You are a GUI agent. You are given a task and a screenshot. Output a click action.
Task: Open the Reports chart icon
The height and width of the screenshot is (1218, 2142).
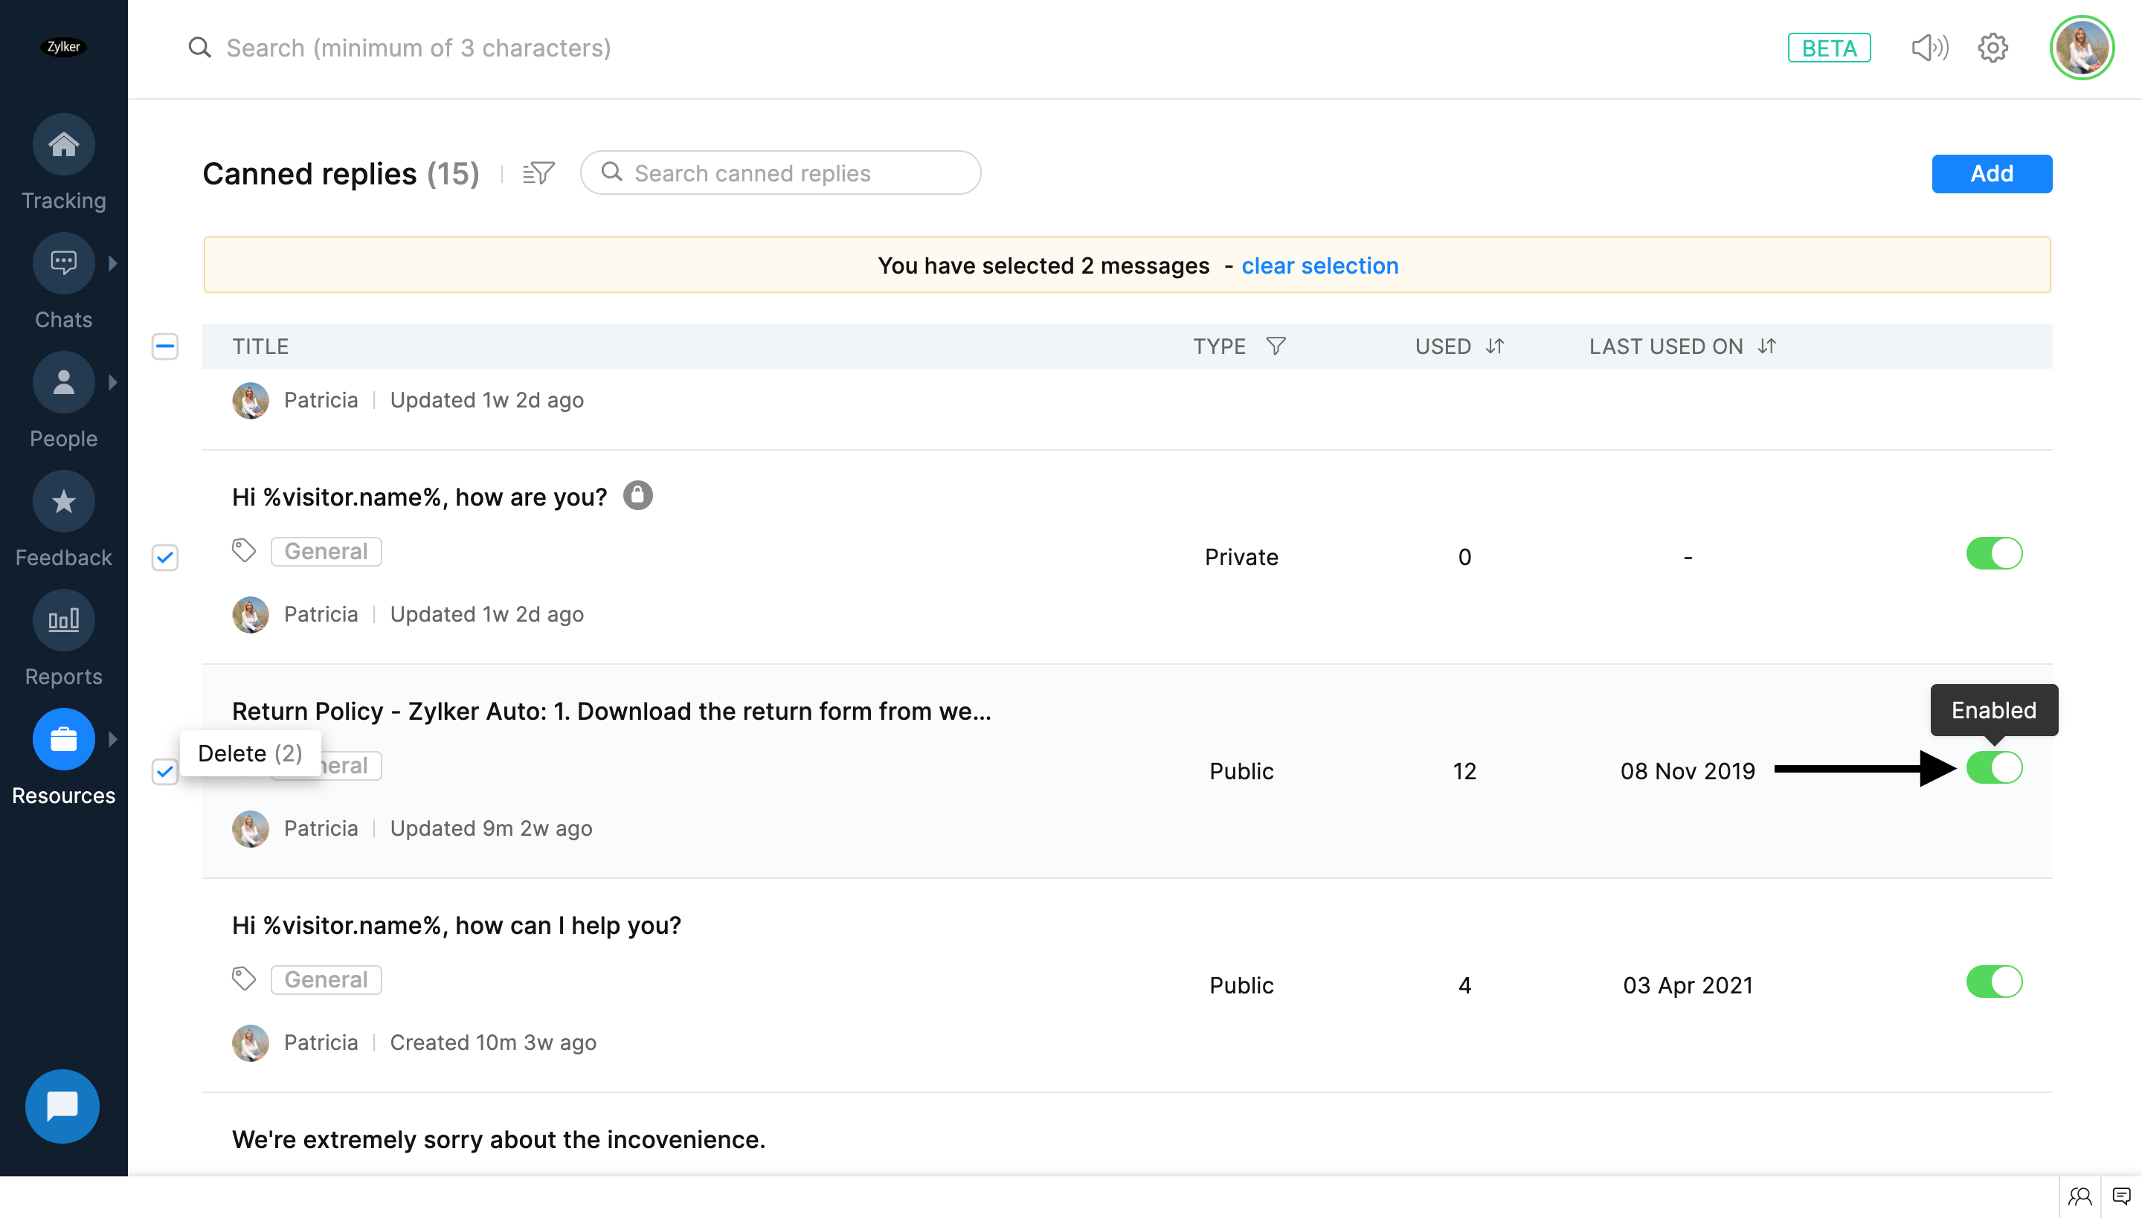click(x=64, y=621)
